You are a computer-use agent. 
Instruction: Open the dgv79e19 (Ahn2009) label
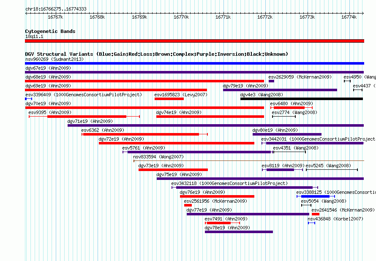(x=245, y=86)
